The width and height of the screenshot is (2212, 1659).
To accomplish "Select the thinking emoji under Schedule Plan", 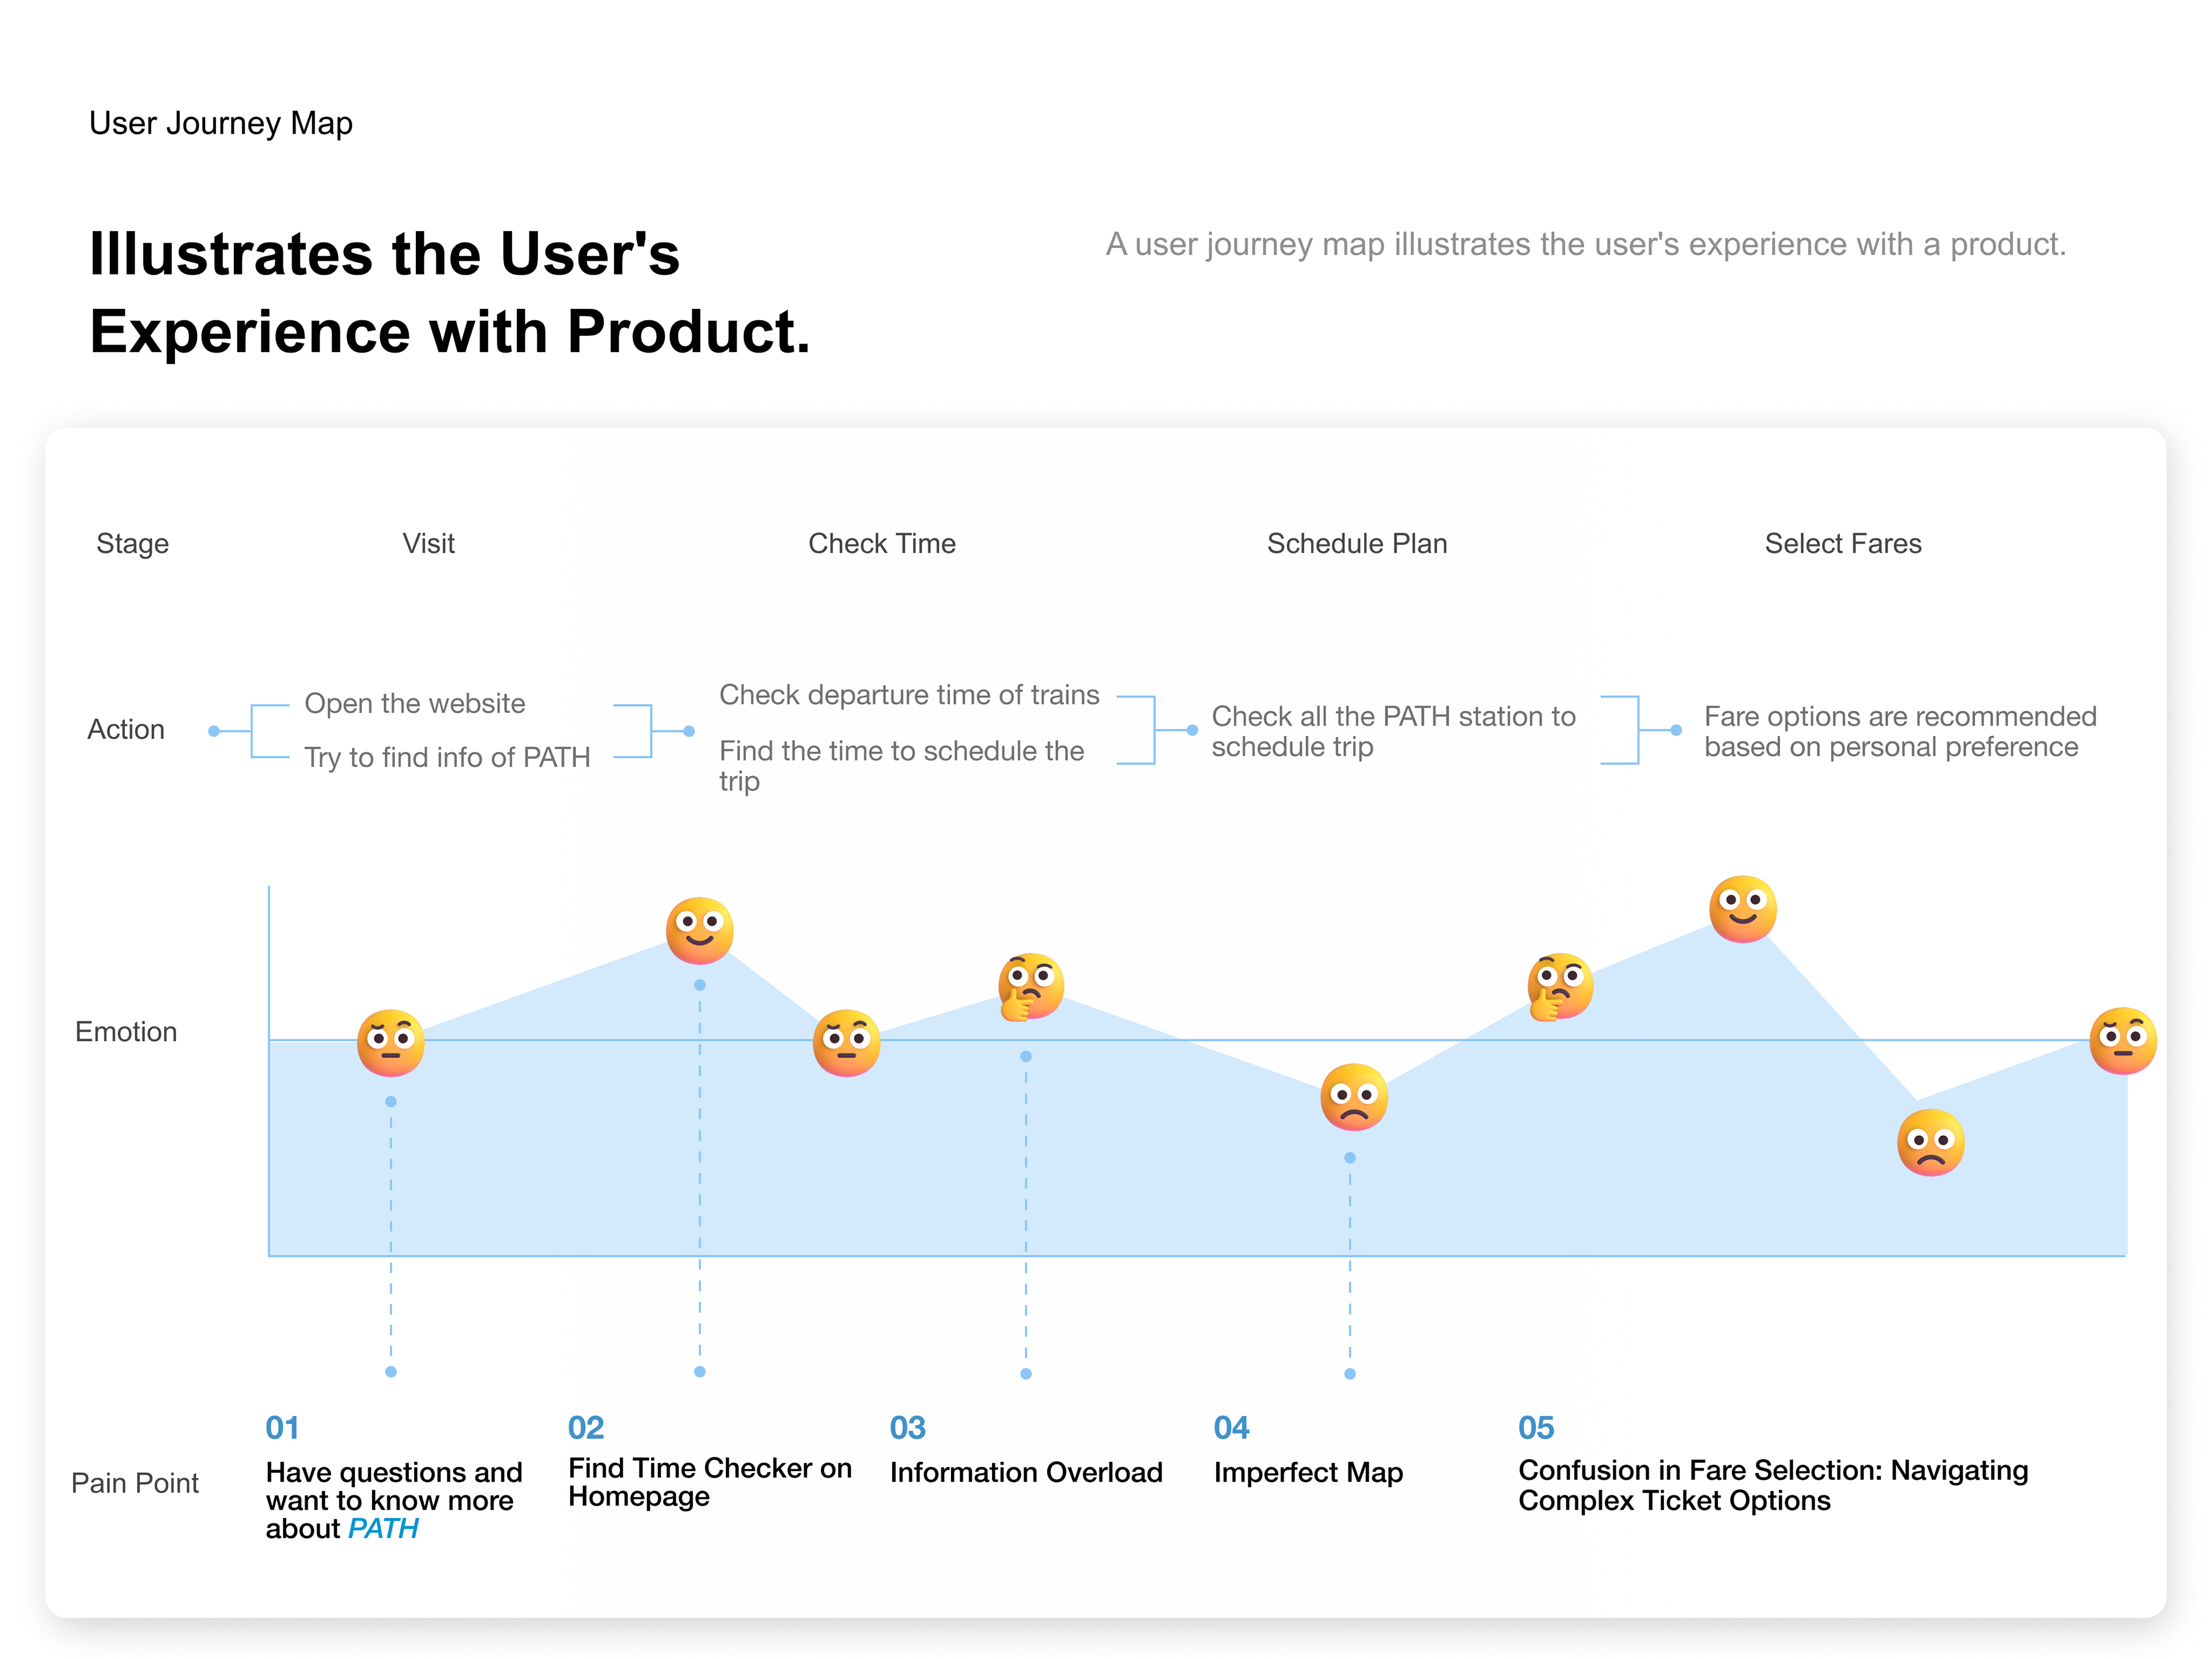I will tap(1559, 986).
